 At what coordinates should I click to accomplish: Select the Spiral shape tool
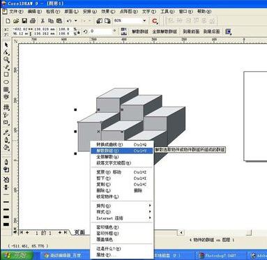point(6,97)
